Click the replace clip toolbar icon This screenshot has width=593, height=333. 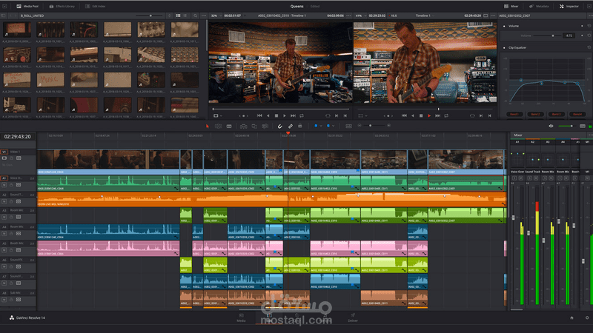[x=265, y=126]
